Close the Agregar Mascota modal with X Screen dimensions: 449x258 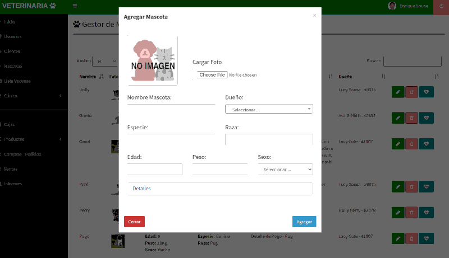click(314, 16)
